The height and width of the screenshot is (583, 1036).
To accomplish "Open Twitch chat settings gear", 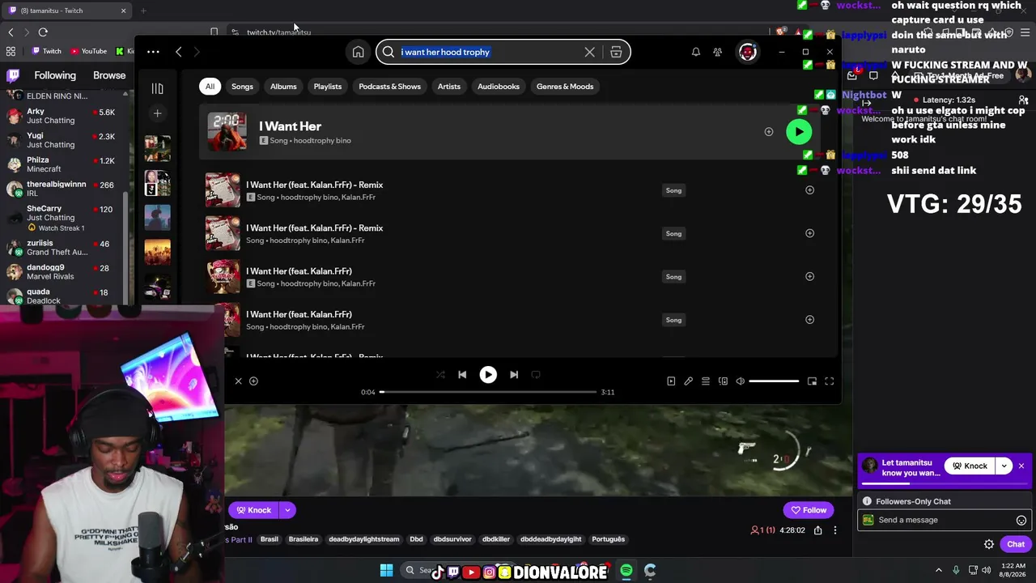I will pos(988,545).
